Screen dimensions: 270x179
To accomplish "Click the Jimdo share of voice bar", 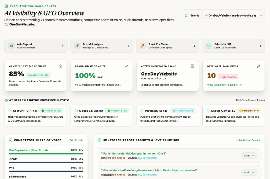I will pyautogui.click(x=46, y=162).
